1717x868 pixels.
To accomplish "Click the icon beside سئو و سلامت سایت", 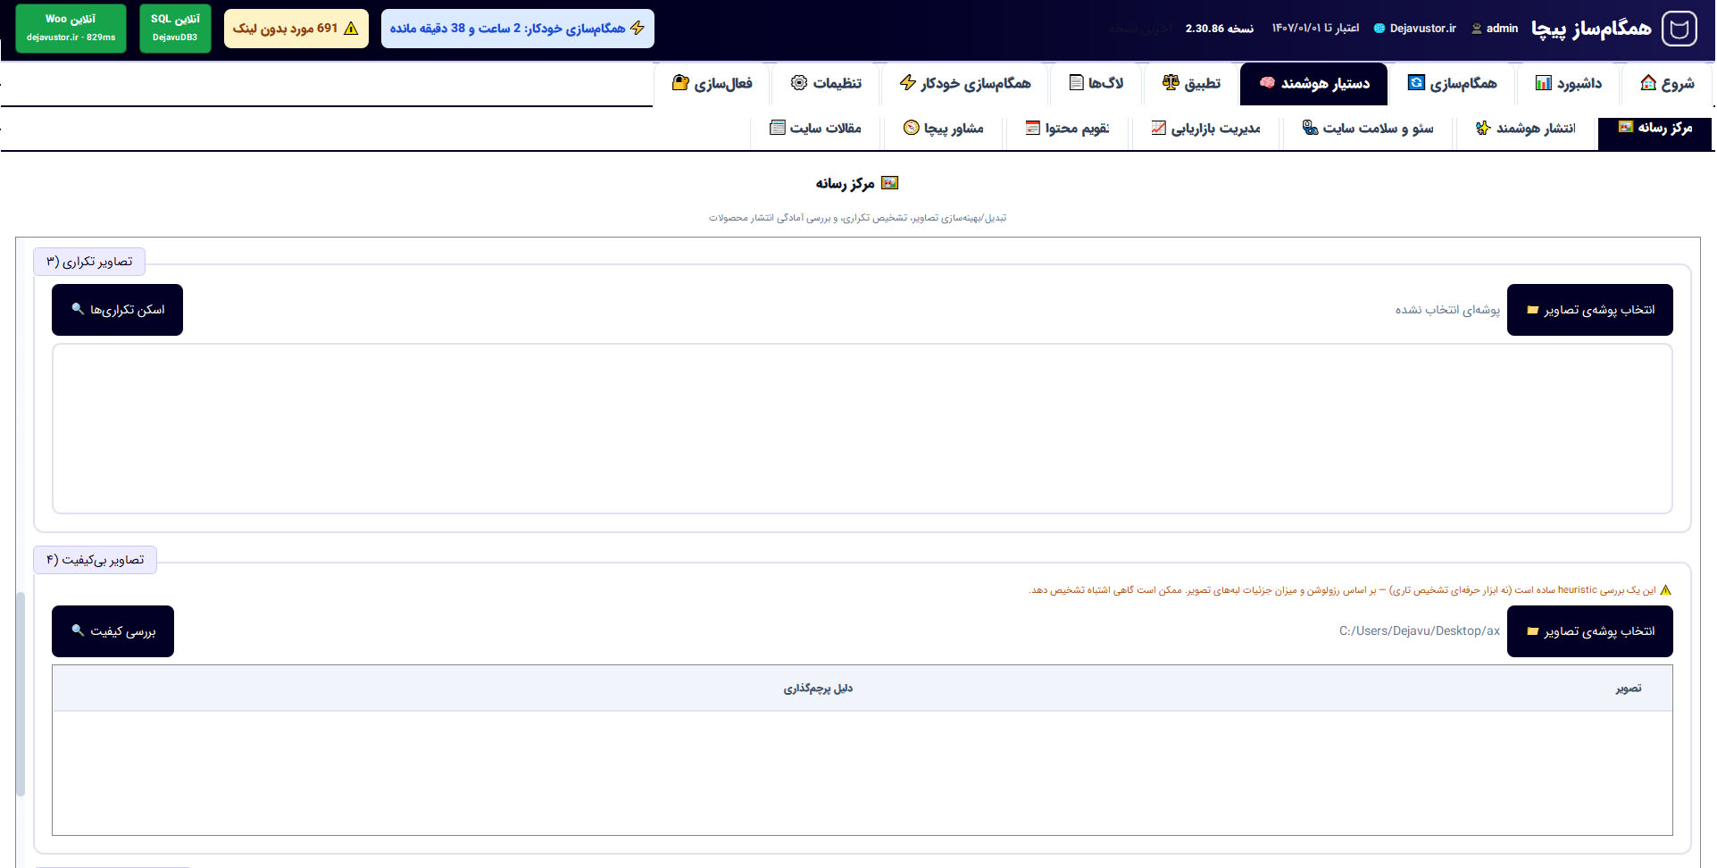I will click(1310, 129).
